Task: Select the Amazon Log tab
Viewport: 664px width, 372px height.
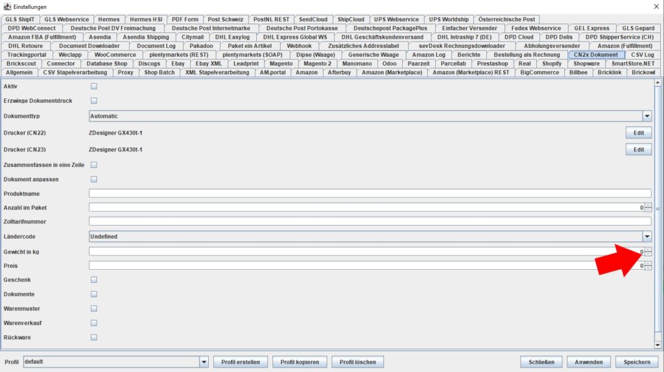Action: click(429, 54)
